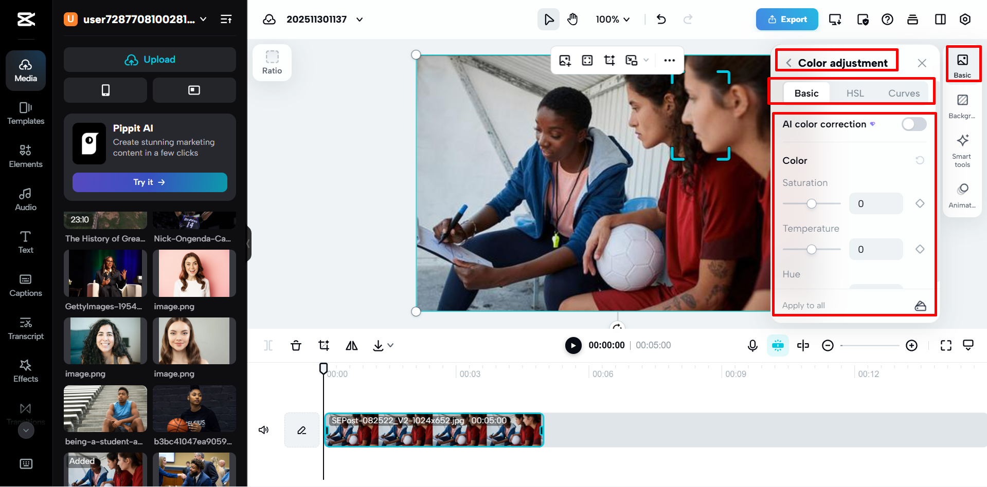Image resolution: width=987 pixels, height=487 pixels.
Task: Select the image.png thumbnail in the media panel
Action: (x=194, y=273)
